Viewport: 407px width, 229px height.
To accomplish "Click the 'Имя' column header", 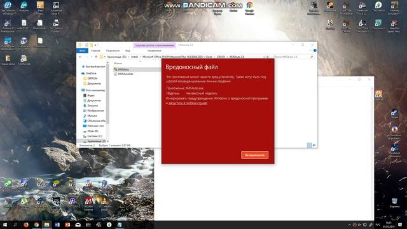I will [118, 63].
